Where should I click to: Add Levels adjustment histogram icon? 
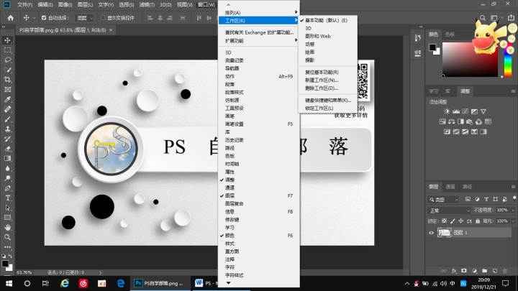456,111
